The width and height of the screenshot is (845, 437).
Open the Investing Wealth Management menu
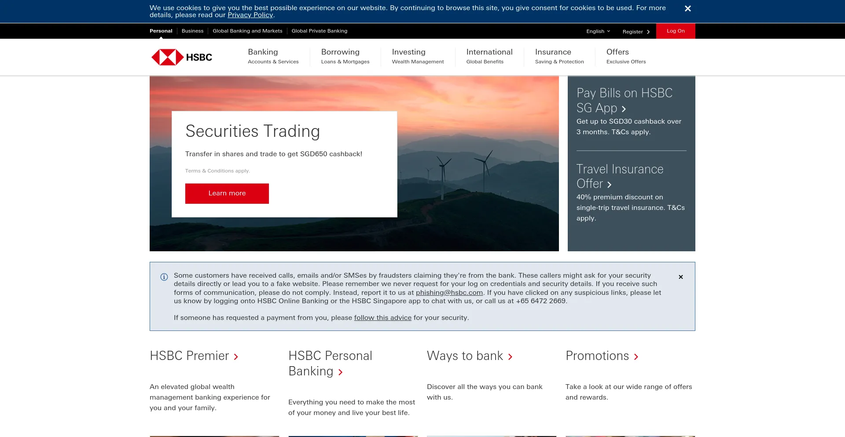coord(418,56)
